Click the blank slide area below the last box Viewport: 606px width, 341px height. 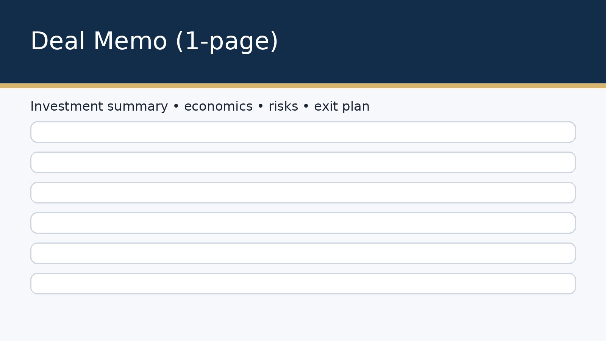click(x=303, y=318)
